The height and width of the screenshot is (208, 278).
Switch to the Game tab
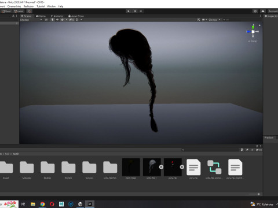click(41, 16)
